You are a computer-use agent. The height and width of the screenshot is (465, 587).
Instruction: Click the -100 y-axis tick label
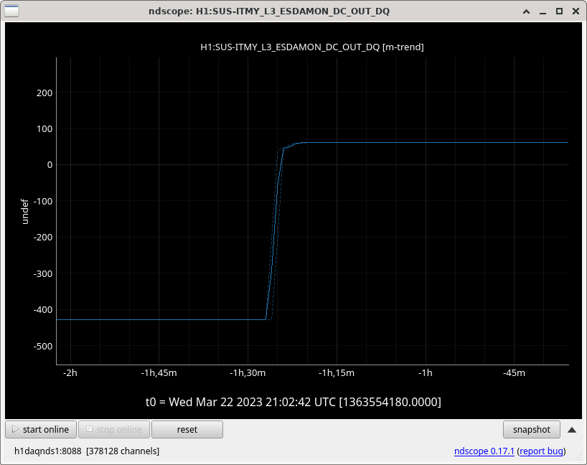click(43, 202)
